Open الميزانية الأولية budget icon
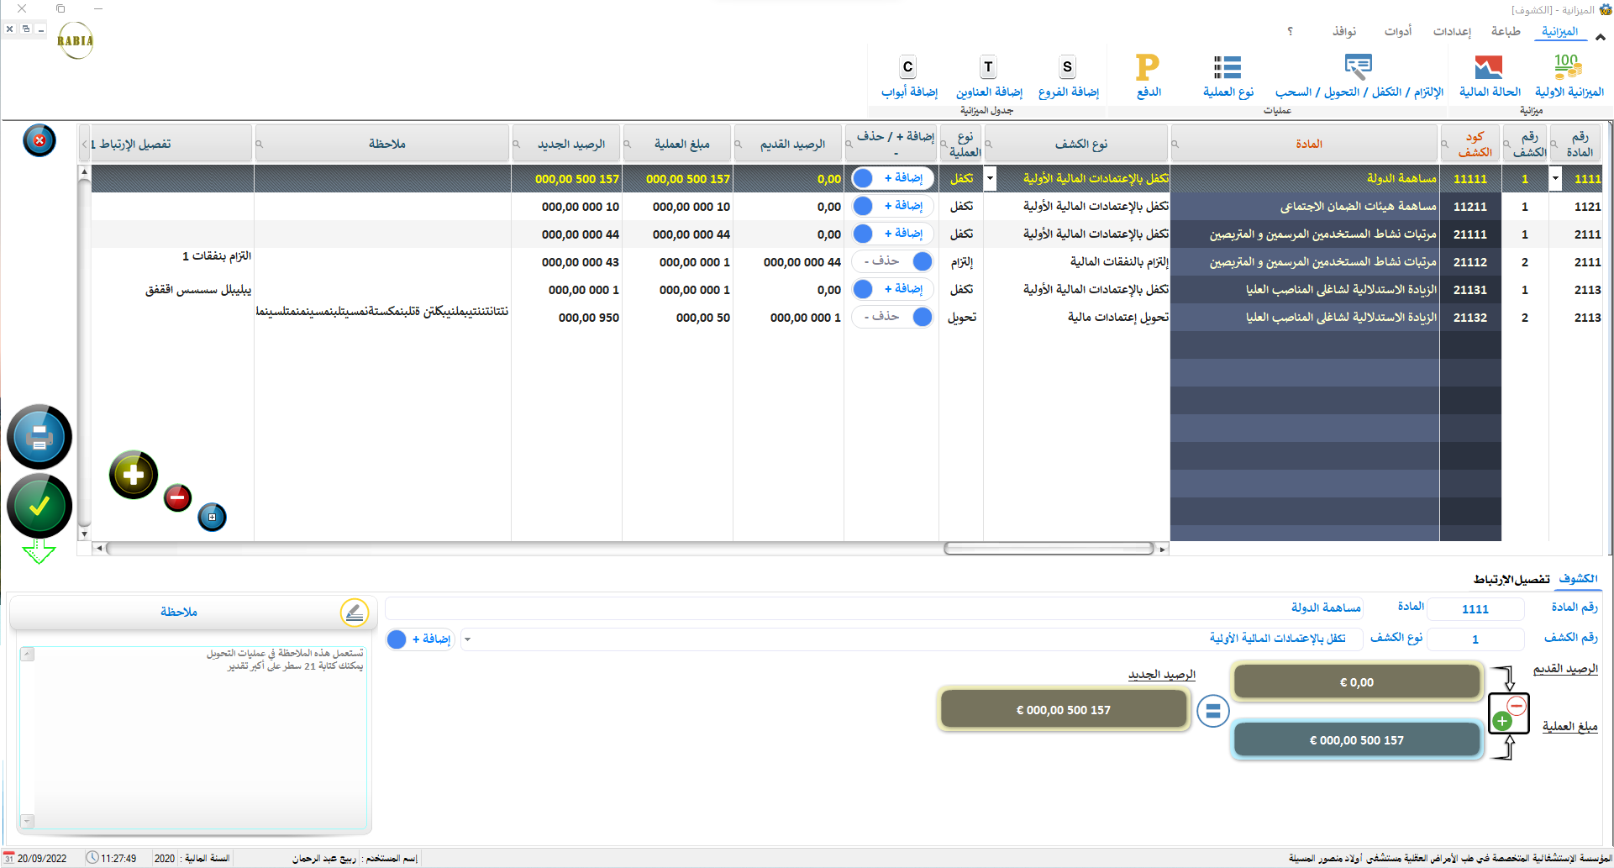Screen dimensions: 1614x868 [x=1568, y=67]
